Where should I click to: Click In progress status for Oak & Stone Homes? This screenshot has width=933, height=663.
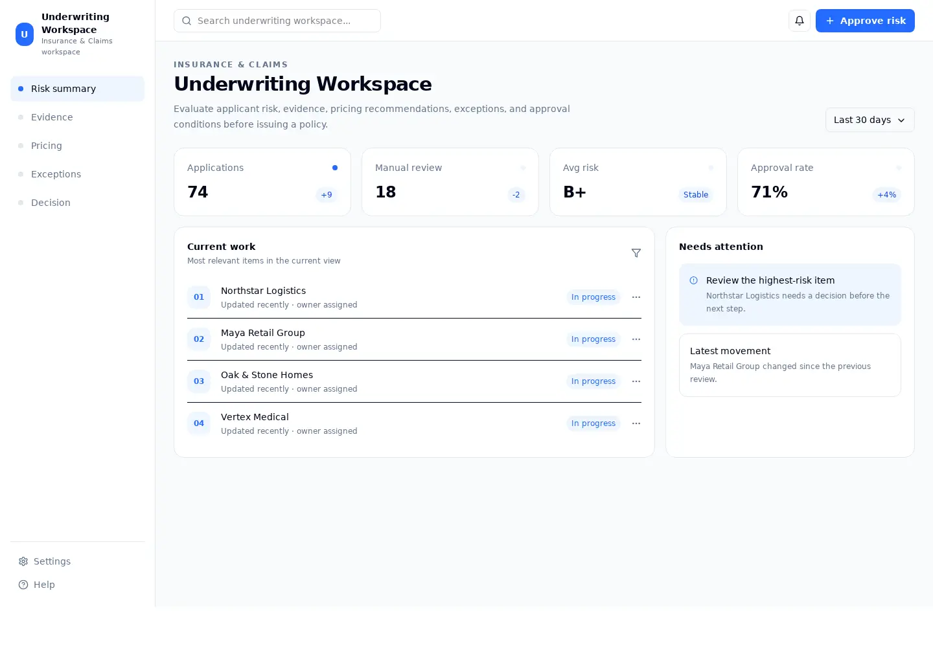(x=593, y=381)
